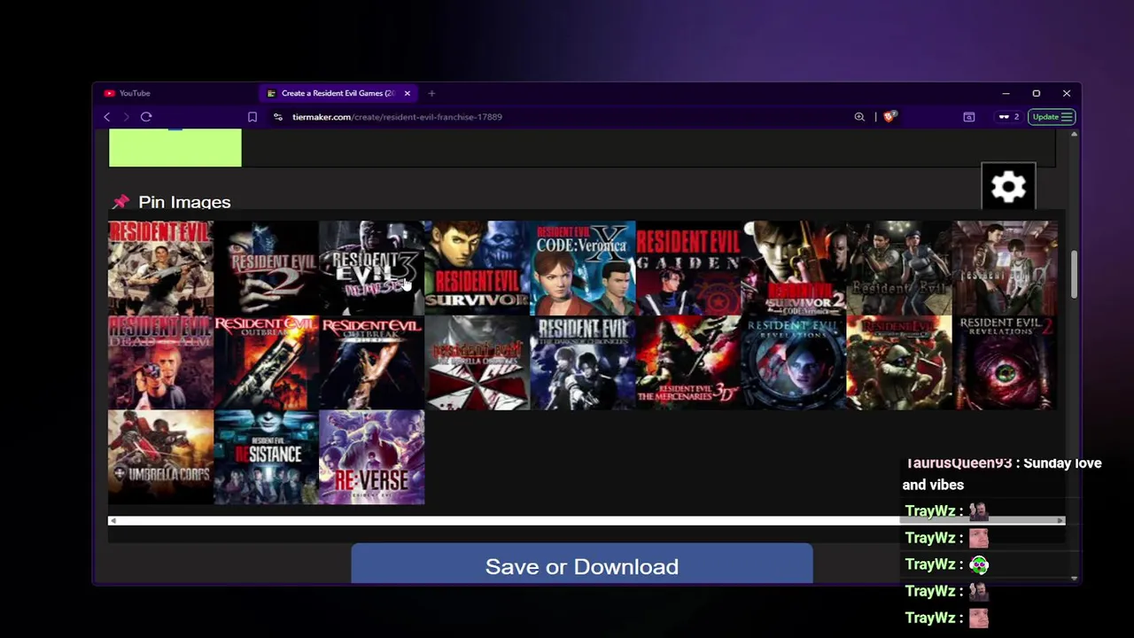The width and height of the screenshot is (1134, 638).
Task: Select the Outbreak File 2 cover
Action: point(371,362)
